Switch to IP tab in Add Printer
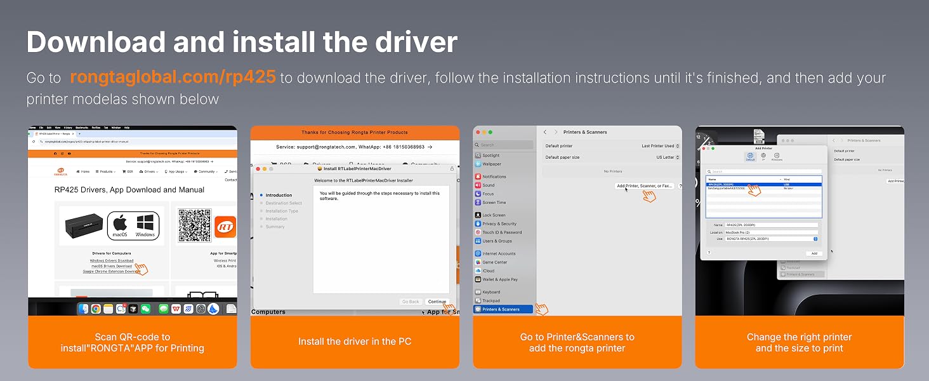This screenshot has width=929, height=381. click(763, 156)
